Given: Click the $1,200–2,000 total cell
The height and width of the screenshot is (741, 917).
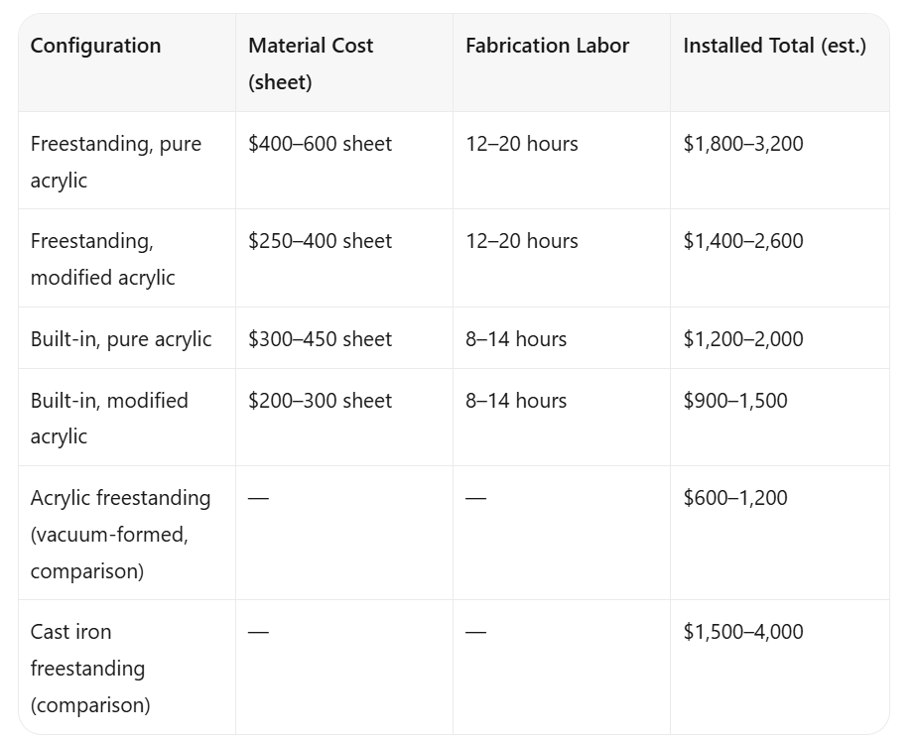Looking at the screenshot, I should 742,339.
